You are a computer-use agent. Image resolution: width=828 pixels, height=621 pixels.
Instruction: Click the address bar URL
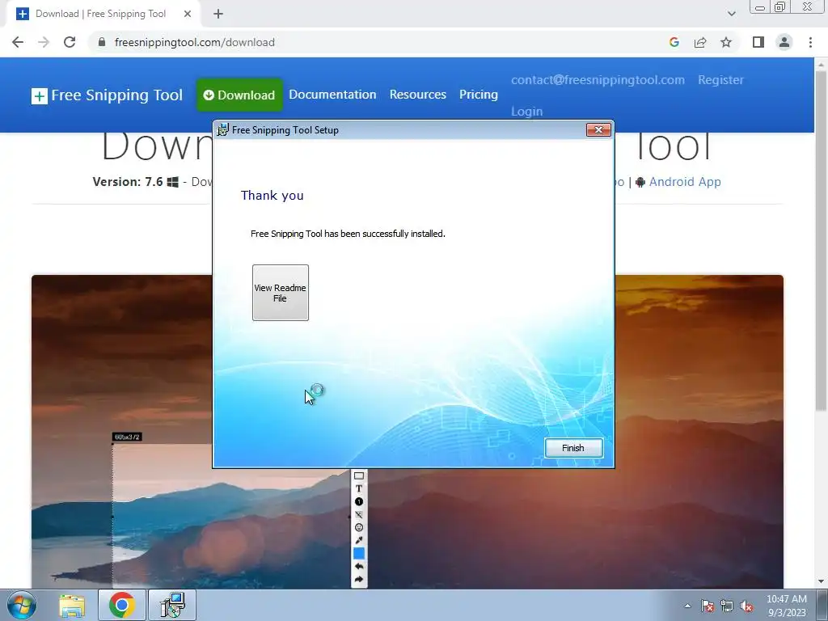tap(194, 42)
